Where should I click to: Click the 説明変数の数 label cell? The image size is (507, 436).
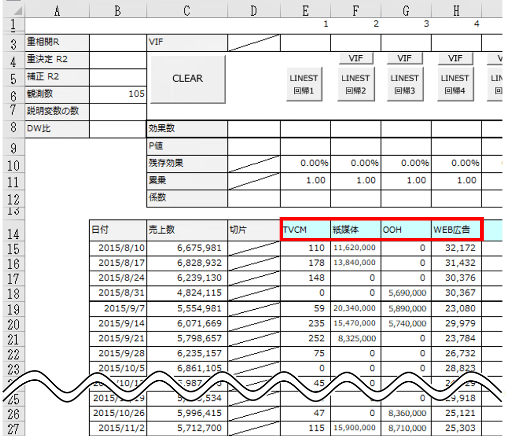click(57, 112)
